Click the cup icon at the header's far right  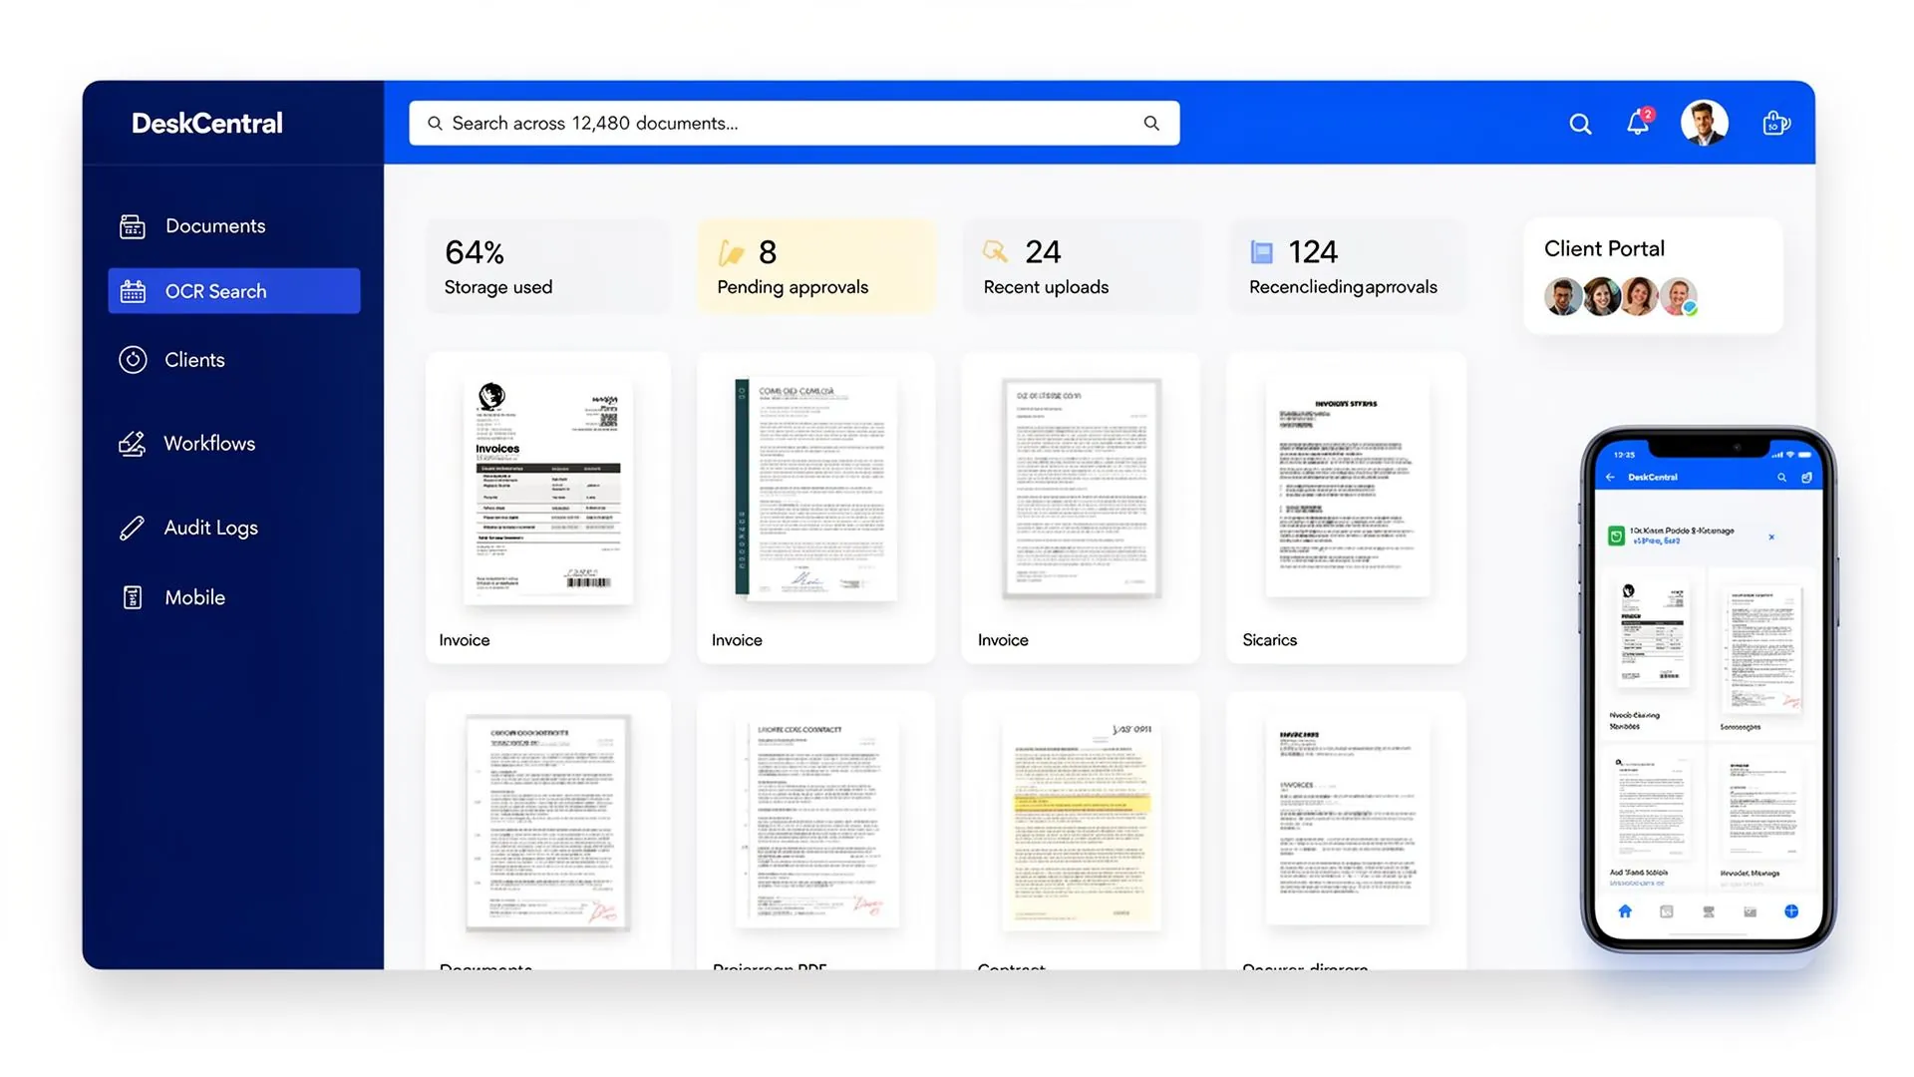1775,124
